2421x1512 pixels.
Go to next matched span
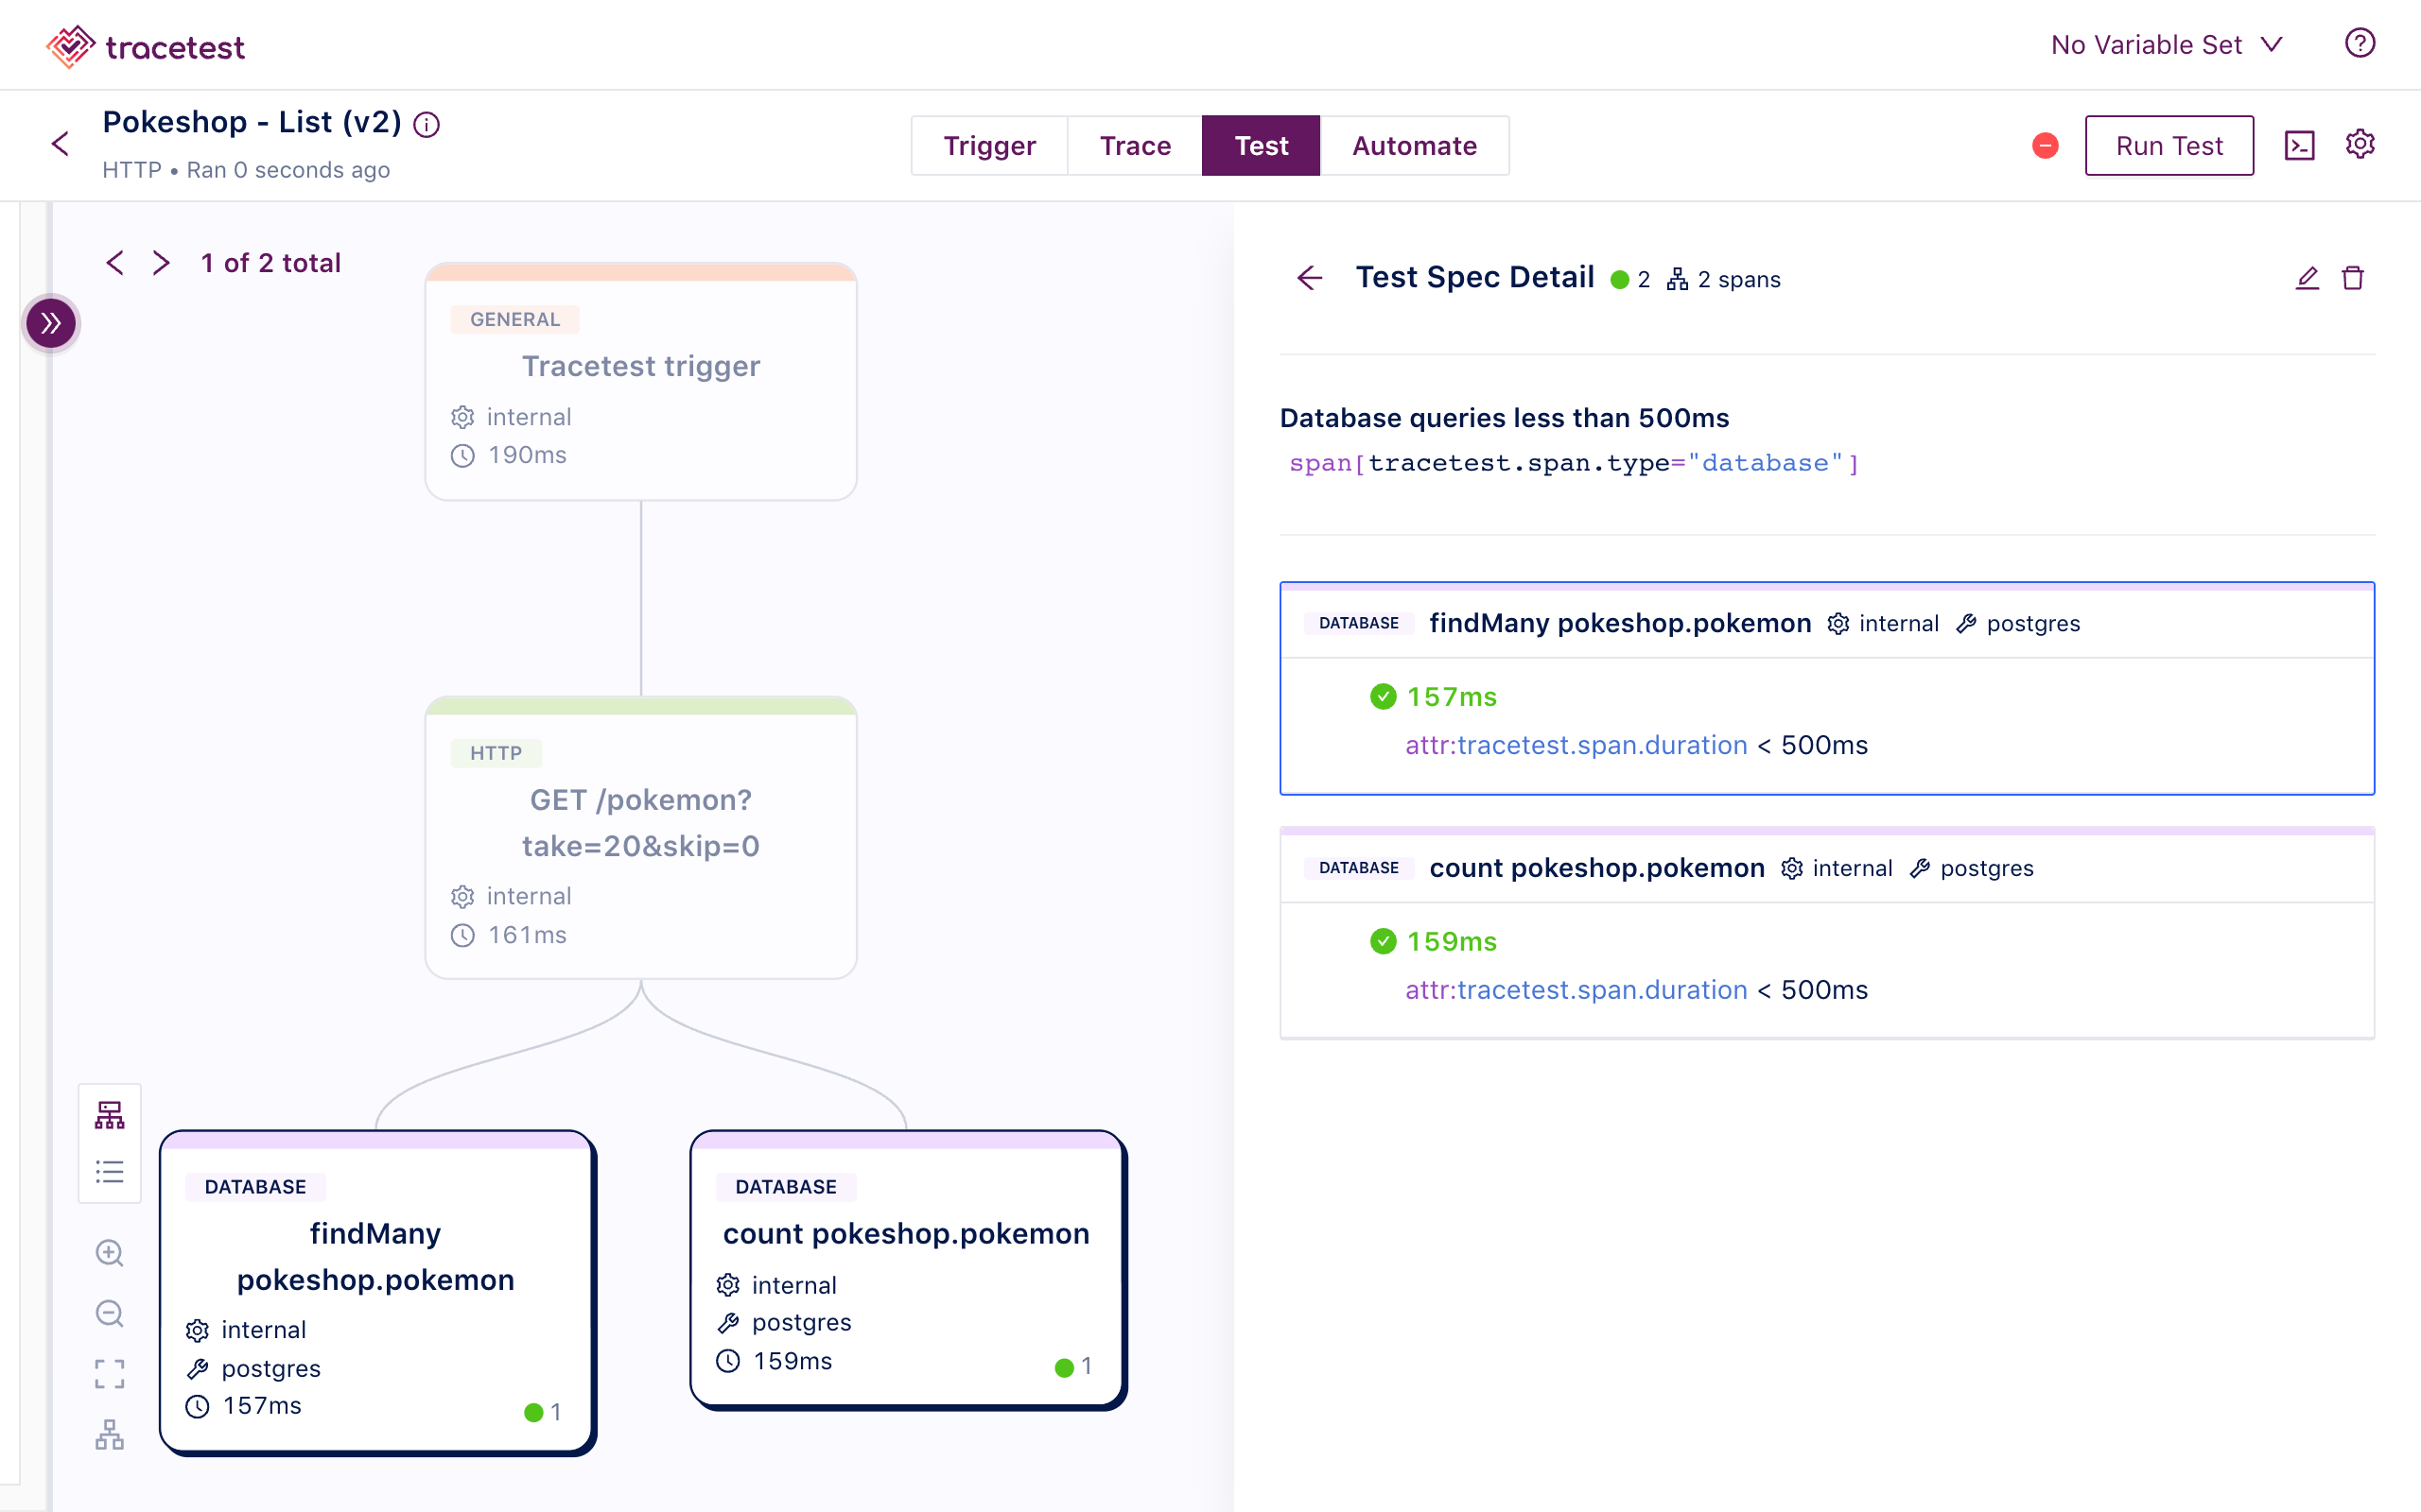coord(161,263)
